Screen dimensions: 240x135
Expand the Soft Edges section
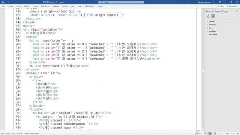[x=213, y=31]
